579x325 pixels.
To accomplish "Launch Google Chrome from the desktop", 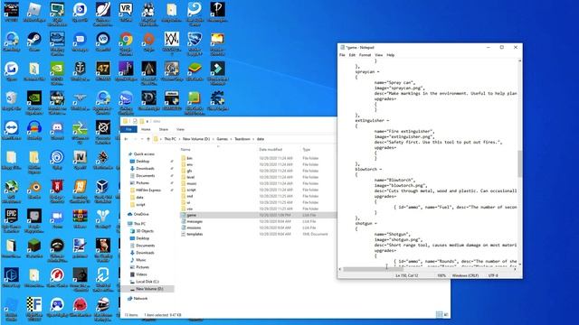I will pos(126,43).
